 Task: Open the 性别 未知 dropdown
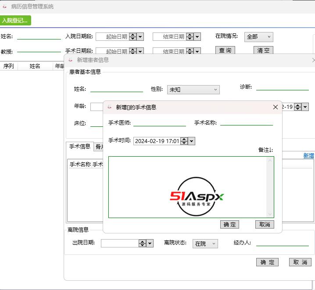click(193, 90)
